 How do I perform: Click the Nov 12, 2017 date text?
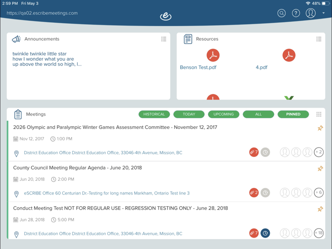(32, 138)
